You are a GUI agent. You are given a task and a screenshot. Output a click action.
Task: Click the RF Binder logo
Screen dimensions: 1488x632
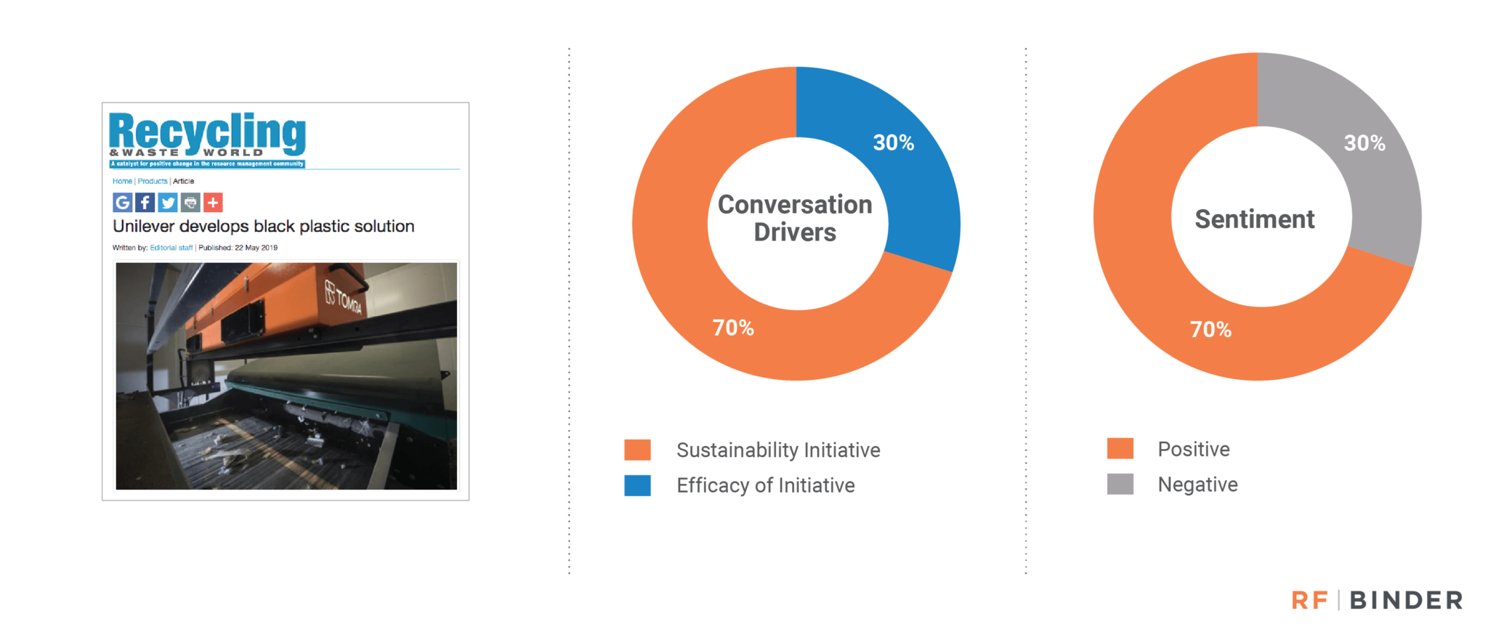[x=1377, y=600]
